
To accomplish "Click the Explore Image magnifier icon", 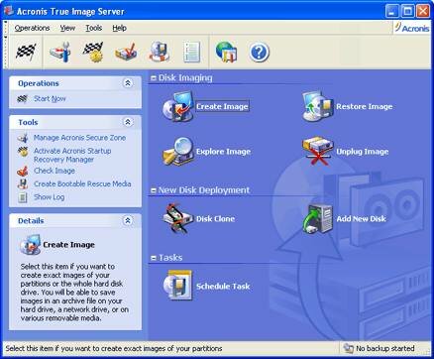I will tap(177, 152).
